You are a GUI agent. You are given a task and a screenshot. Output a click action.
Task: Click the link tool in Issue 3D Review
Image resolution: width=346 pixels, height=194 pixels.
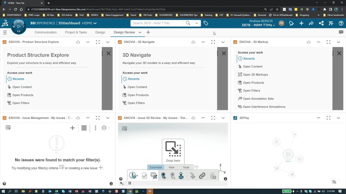coord(202,176)
